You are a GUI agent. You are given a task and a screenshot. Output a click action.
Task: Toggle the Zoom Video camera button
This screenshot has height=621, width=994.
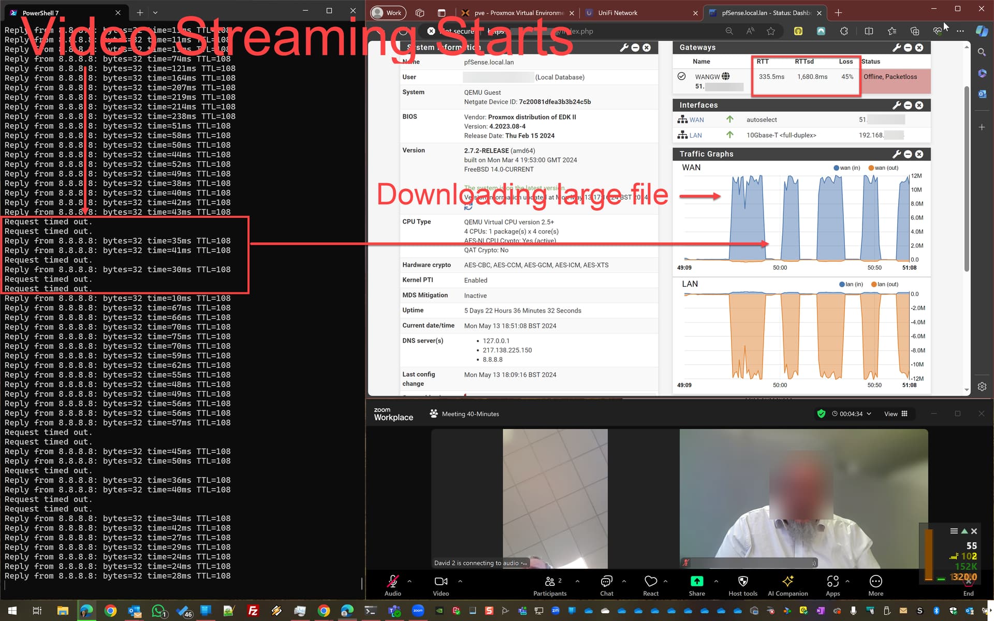tap(441, 582)
